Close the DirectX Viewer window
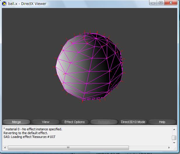Image resolution: width=180 pixels, height=154 pixels. (171, 3)
